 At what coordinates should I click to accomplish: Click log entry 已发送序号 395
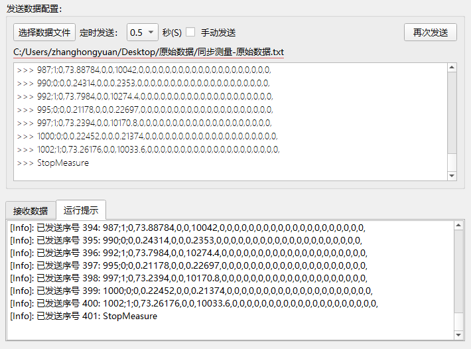coord(186,240)
